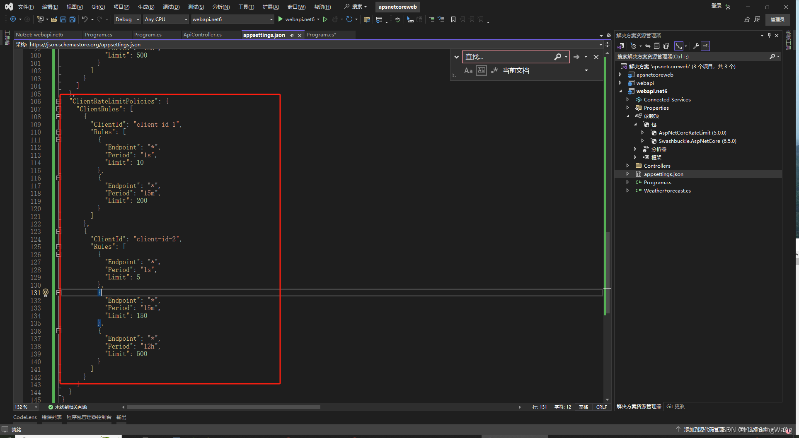
Task: Click the editor horizontal scrollbar thumb
Action: point(223,407)
